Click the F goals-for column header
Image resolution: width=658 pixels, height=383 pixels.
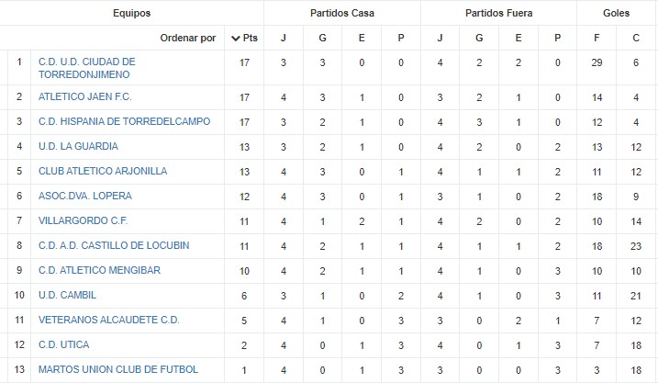pos(597,38)
